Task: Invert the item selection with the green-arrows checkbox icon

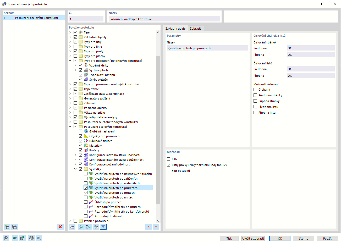Action: [x=89, y=227]
